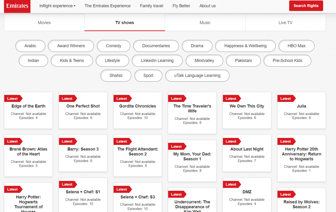Viewport: 336px width, 212px height.
Task: Open the Edge of the Earth show card
Action: click(28, 110)
